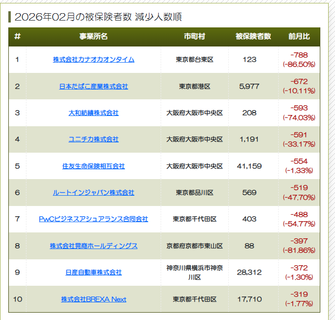The width and height of the screenshot is (335, 320).
Task: Click 東京都台東区 cell
Action: click(x=194, y=60)
